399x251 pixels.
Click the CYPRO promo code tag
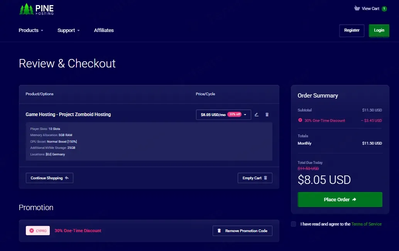[38, 231]
